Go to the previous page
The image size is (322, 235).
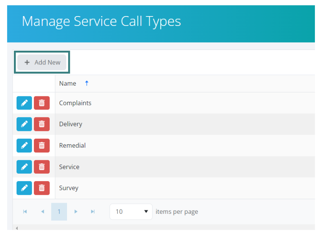tap(43, 211)
